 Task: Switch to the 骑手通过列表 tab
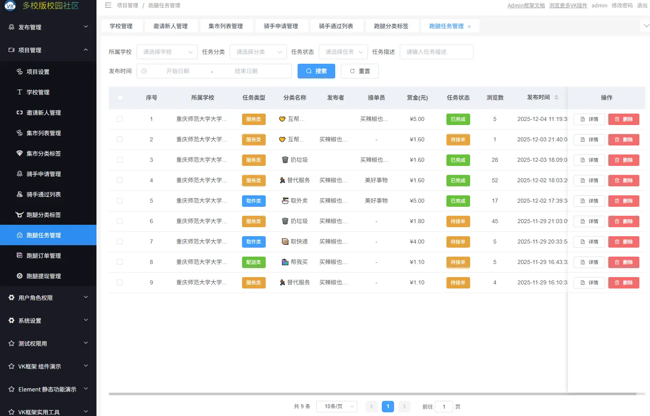[336, 26]
